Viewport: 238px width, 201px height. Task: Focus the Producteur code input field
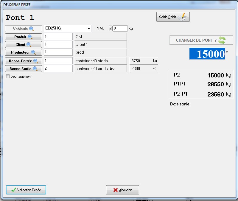point(58,52)
